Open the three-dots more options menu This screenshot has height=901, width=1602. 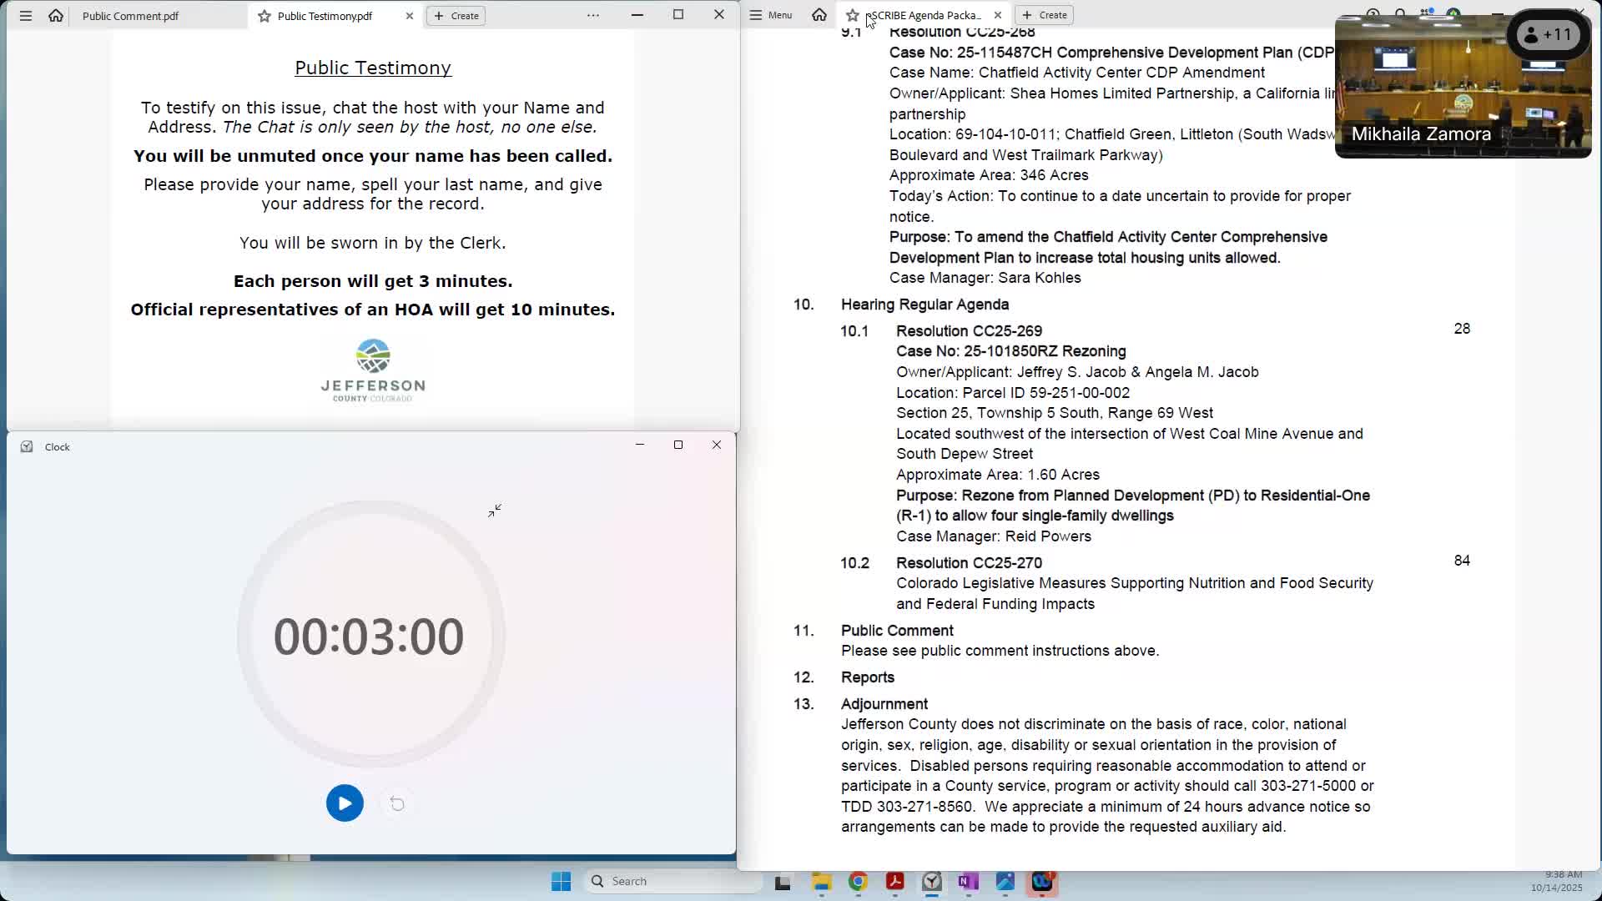[x=593, y=16]
